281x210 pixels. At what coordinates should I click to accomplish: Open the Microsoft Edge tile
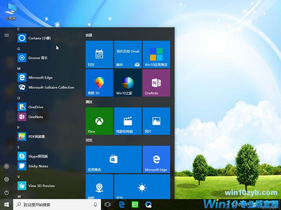156,159
